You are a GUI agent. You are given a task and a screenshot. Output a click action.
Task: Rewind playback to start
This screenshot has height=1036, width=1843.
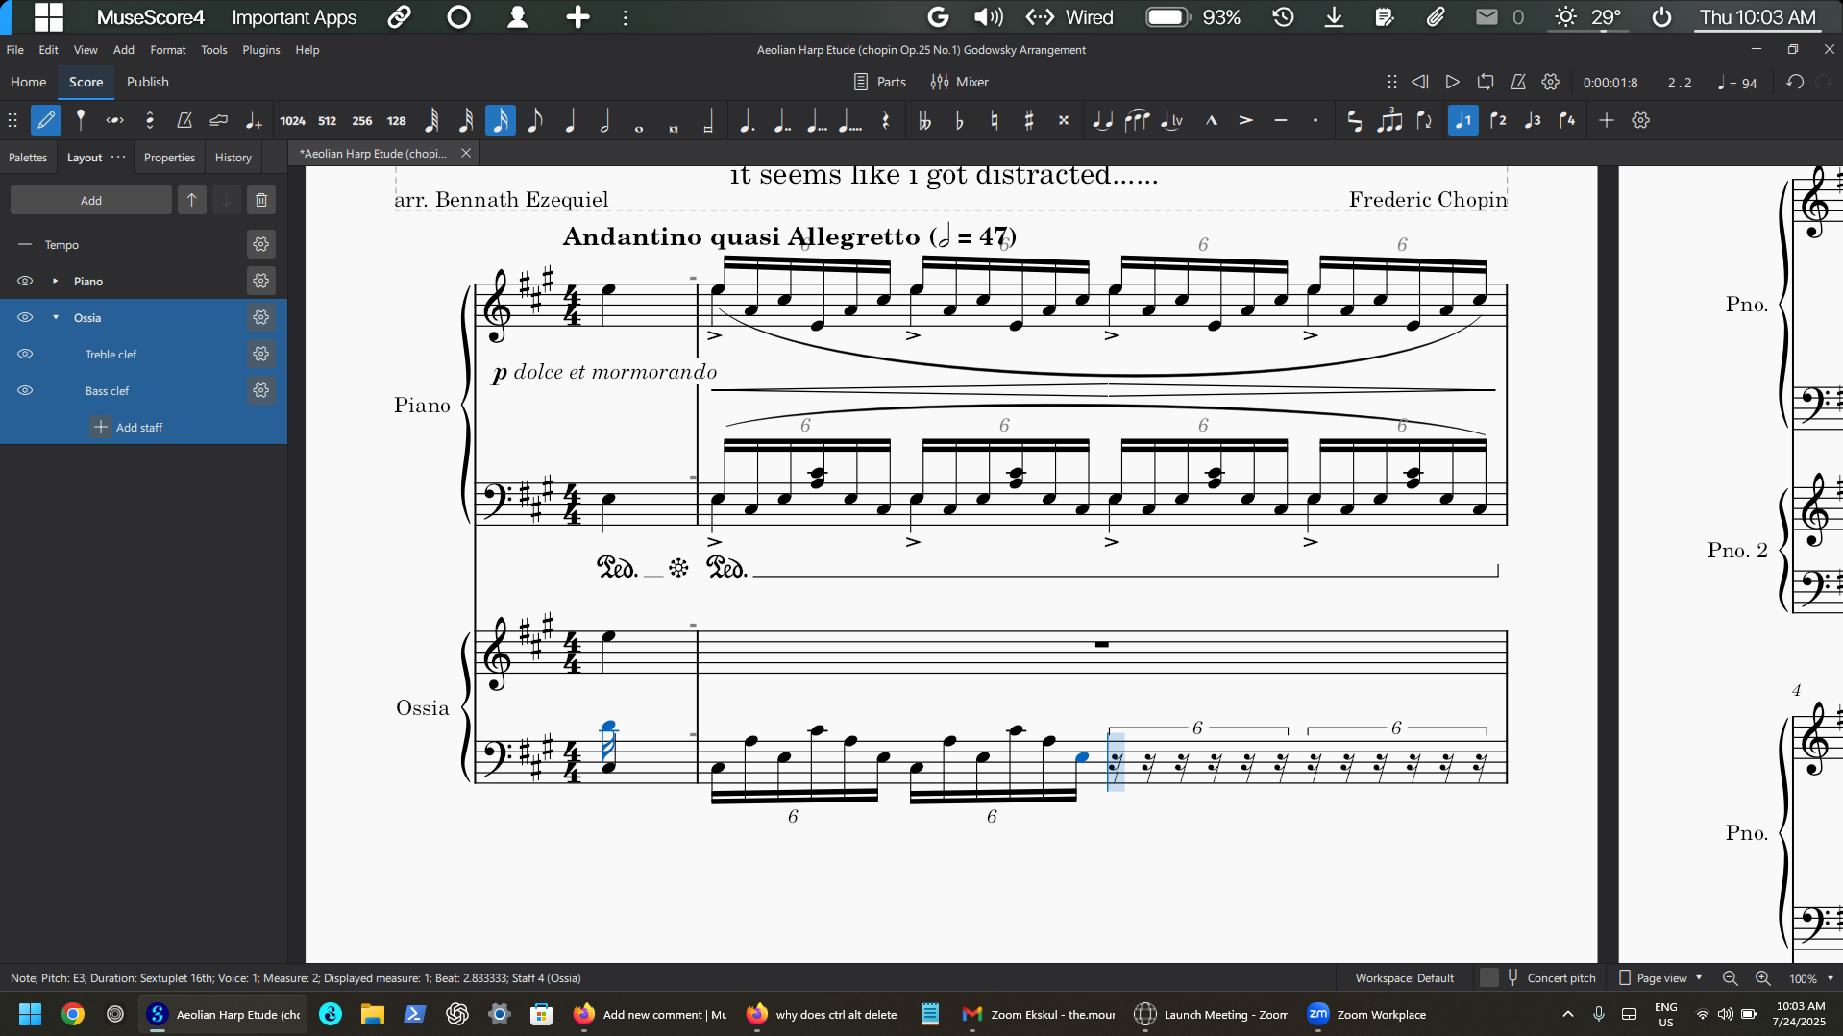click(x=1420, y=83)
